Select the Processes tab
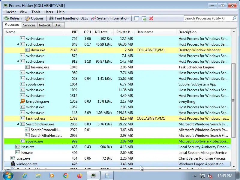This screenshot has height=180, width=240. (12, 25)
